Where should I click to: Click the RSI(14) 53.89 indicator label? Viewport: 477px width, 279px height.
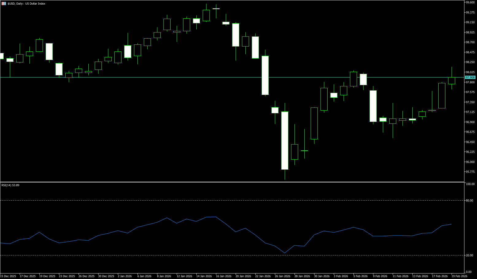10,185
